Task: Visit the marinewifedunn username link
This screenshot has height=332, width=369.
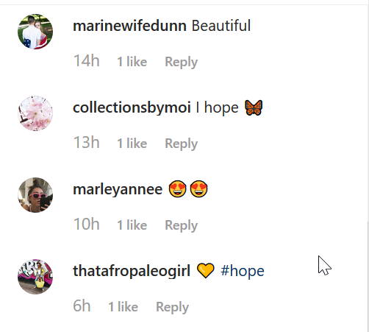Action: coord(129,26)
